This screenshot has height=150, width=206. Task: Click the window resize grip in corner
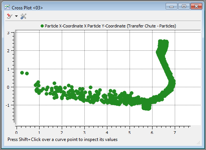(x=198, y=142)
